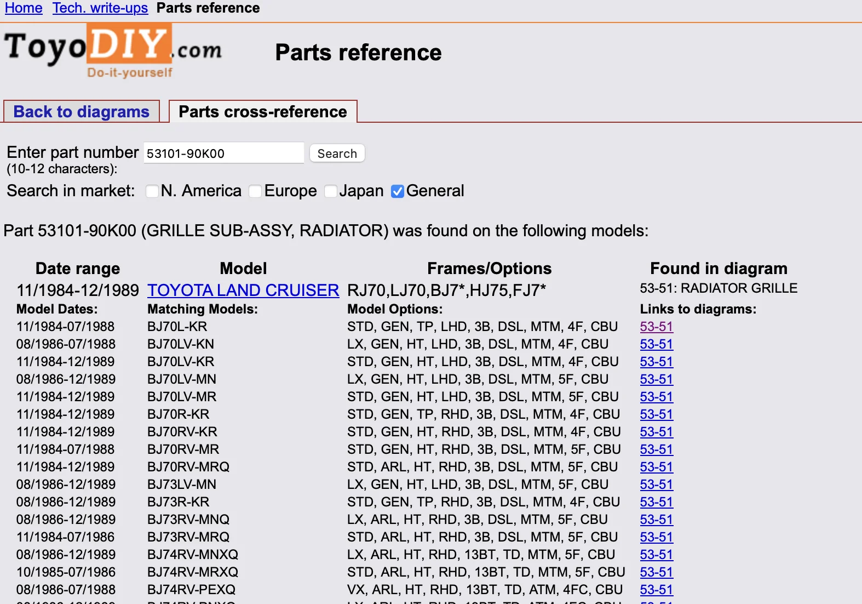Open 53-51 diagram link for BJ70R-KR
862x604 pixels.
pos(657,414)
